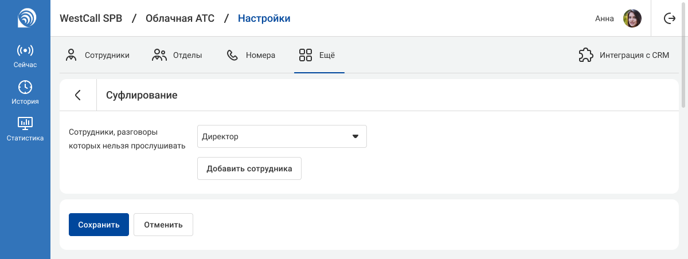
Task: Switch to the Номера tab
Action: (x=251, y=56)
